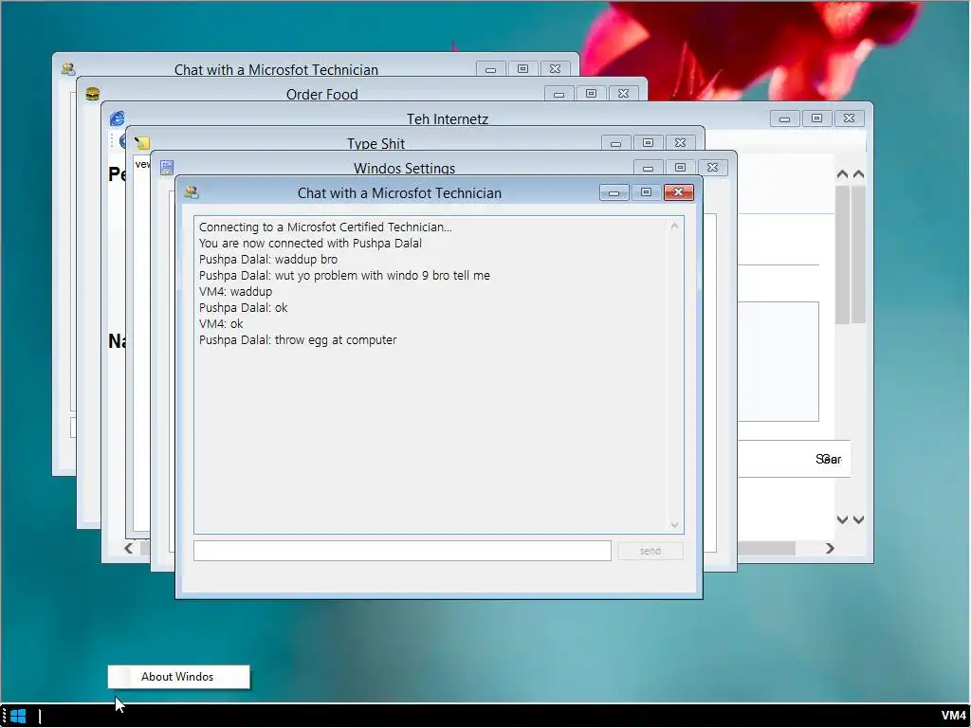Focus the chat message input box

402,551
